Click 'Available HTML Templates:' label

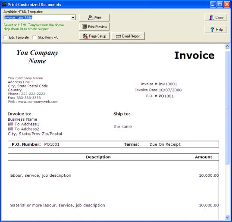(23, 12)
